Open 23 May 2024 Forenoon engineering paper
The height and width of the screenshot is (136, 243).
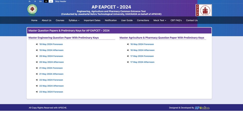coord(51,92)
